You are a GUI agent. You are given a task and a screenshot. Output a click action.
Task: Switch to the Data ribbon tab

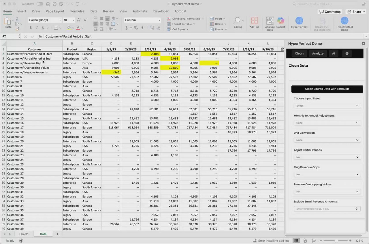pos(94,11)
